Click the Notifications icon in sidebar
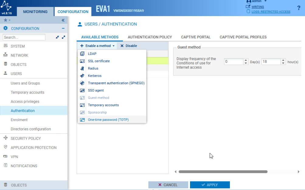This screenshot has width=305, height=190. 5,165
